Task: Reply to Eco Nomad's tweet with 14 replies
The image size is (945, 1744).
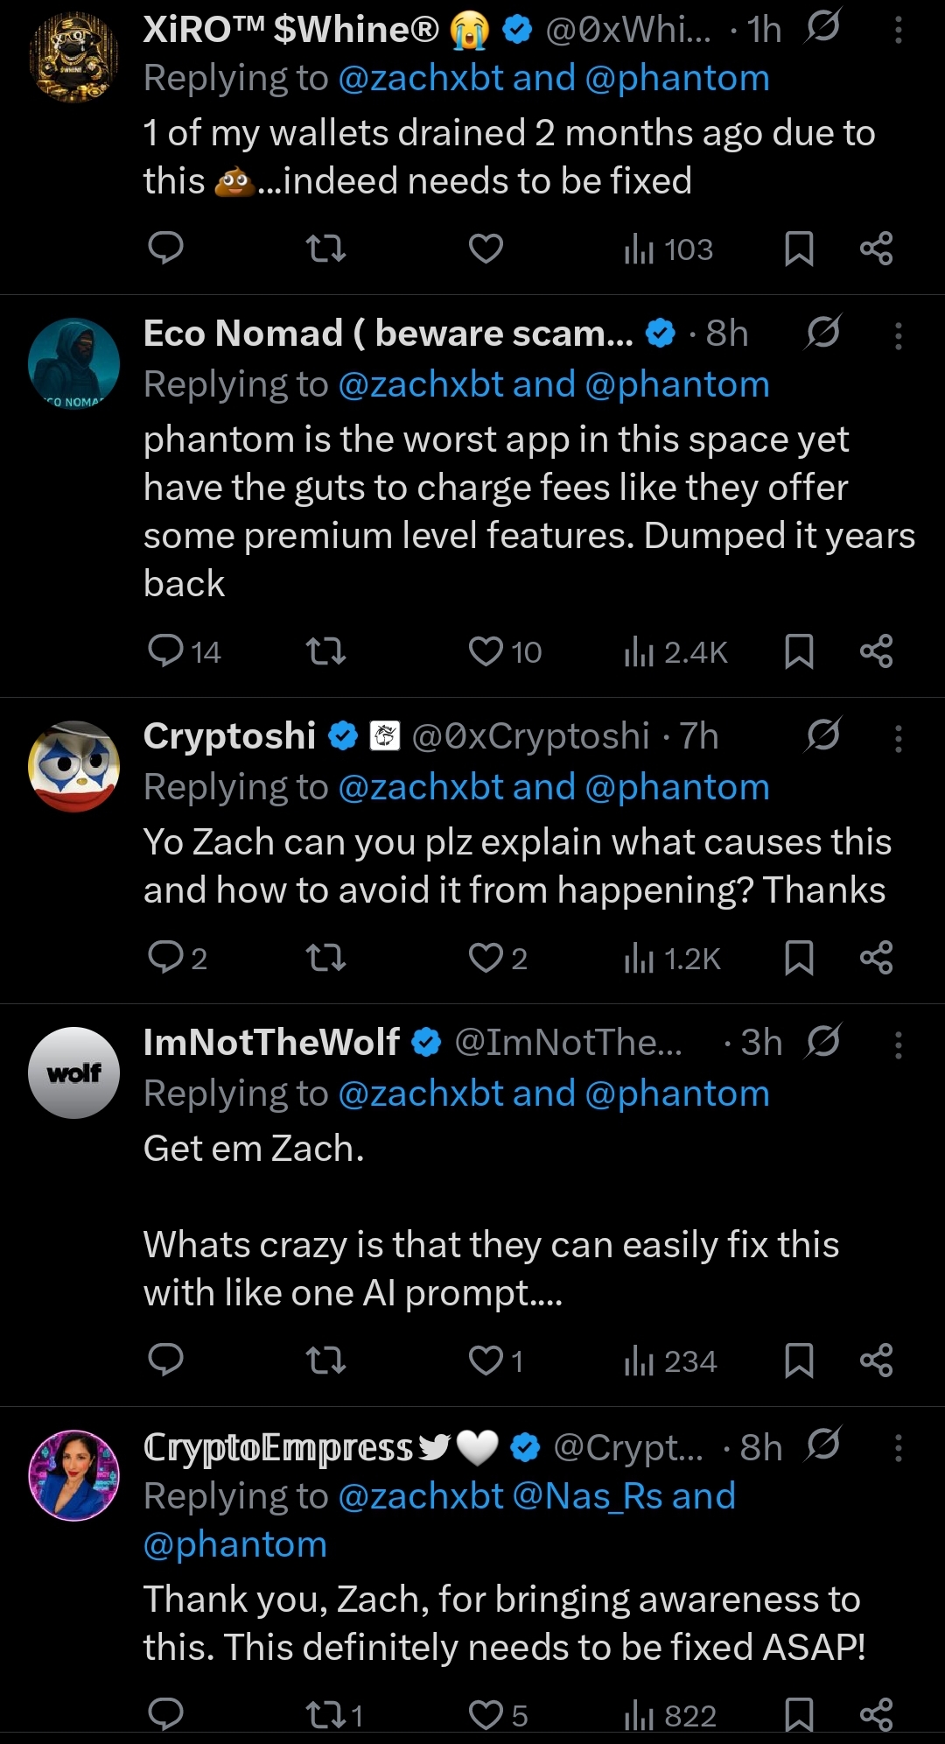Action: 165,651
